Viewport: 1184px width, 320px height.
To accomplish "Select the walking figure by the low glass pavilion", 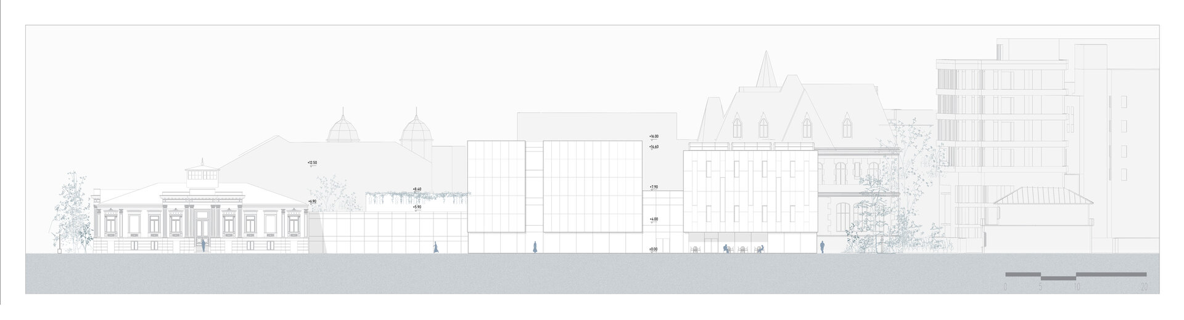I will click(x=435, y=247).
